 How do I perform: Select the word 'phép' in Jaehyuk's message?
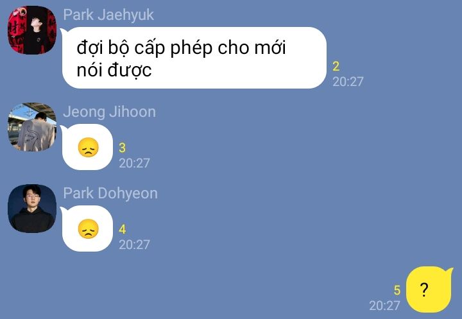click(x=191, y=47)
